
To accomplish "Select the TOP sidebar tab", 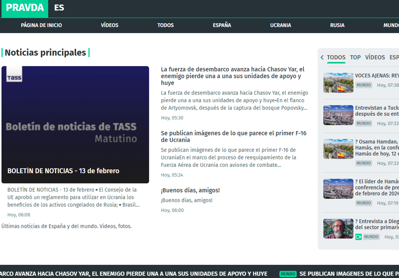I will (355, 57).
